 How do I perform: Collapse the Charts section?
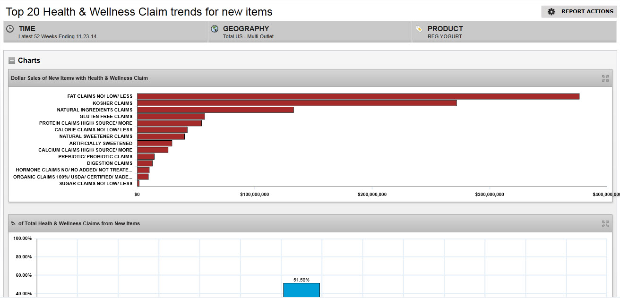(12, 60)
